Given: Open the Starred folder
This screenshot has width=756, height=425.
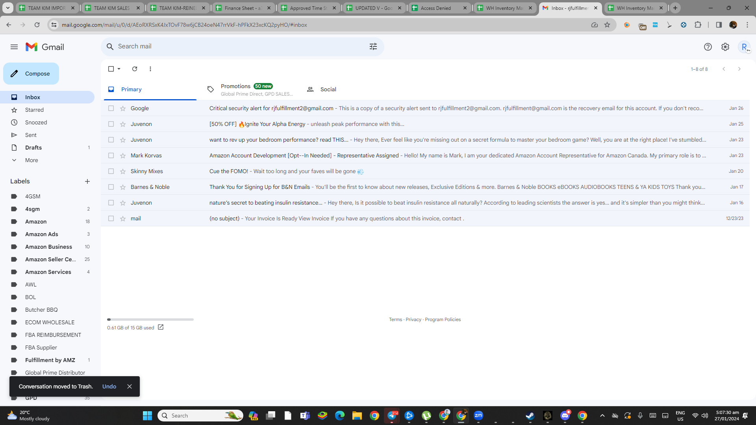Looking at the screenshot, I should tap(47, 110).
